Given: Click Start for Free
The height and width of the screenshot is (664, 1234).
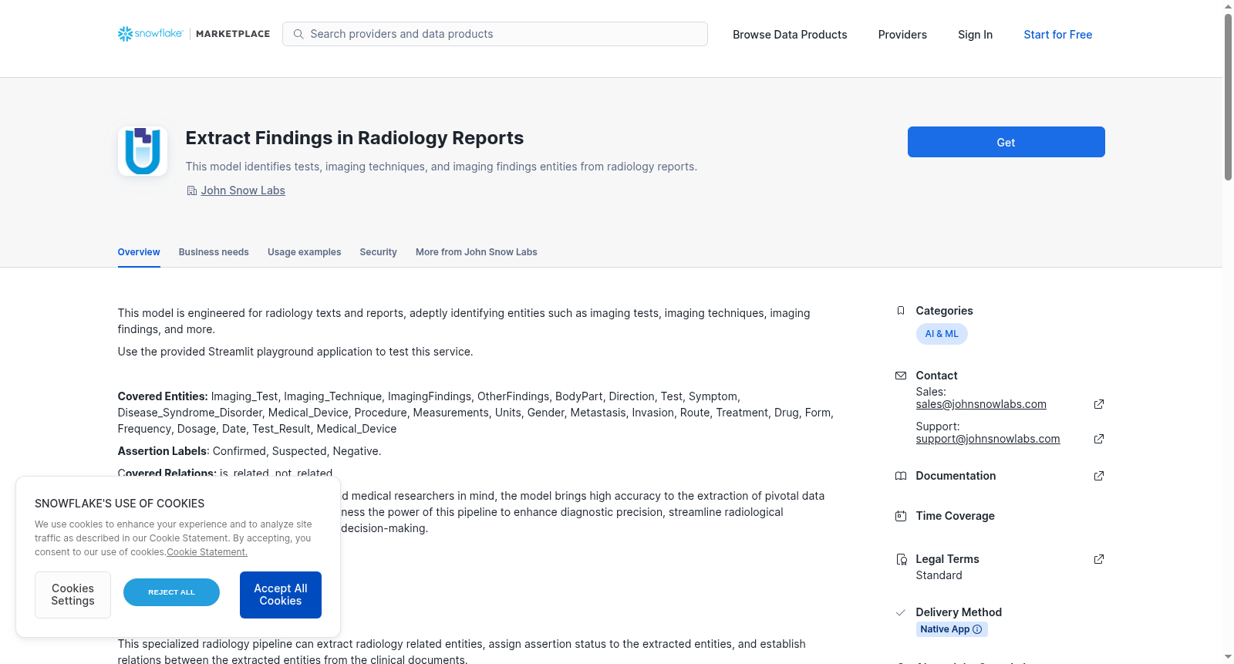Looking at the screenshot, I should coord(1058,35).
